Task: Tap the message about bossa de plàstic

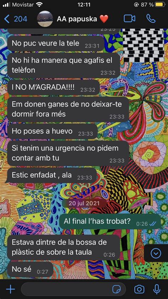Action: click(x=64, y=247)
